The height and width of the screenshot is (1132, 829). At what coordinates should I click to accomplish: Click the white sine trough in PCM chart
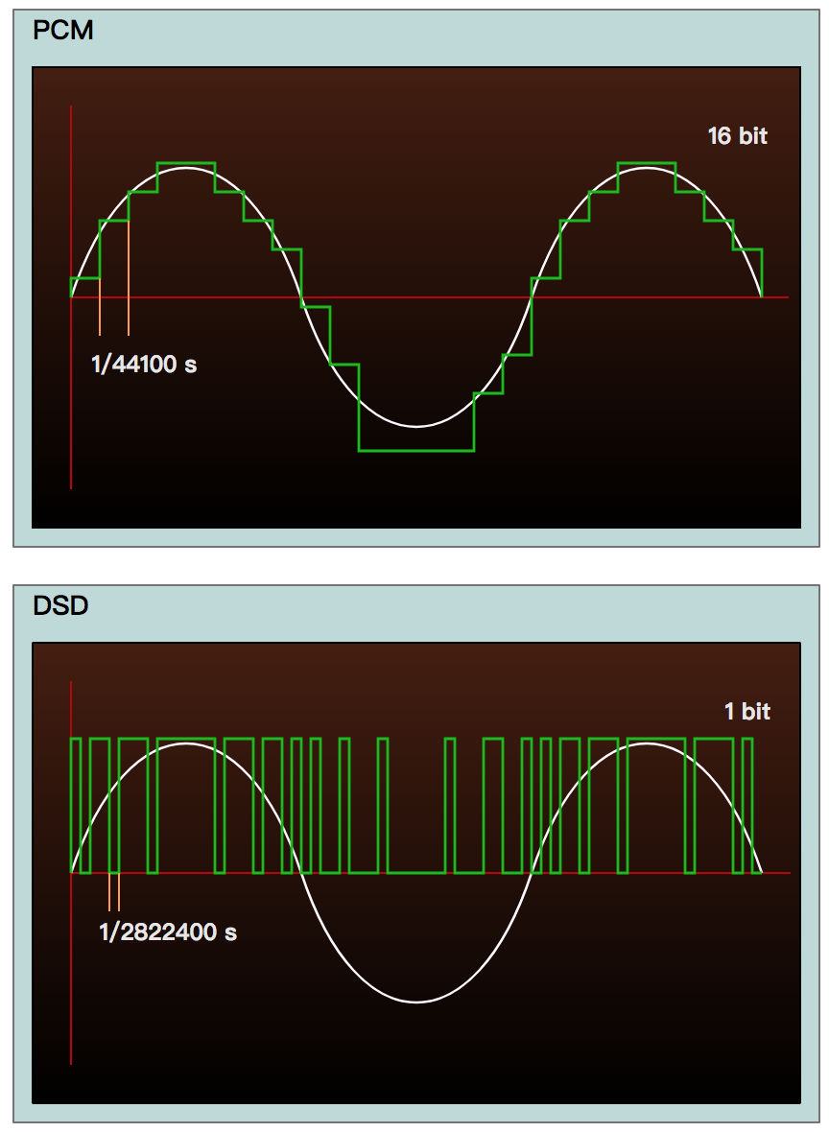[x=415, y=426]
